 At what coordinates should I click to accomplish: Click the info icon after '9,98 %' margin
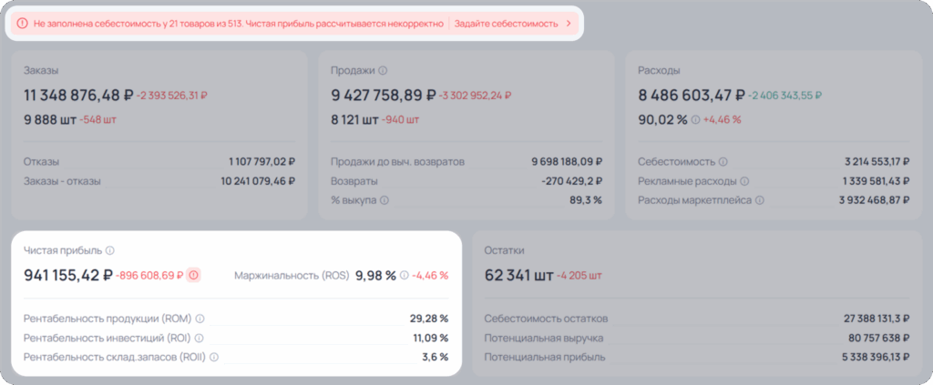coord(405,275)
